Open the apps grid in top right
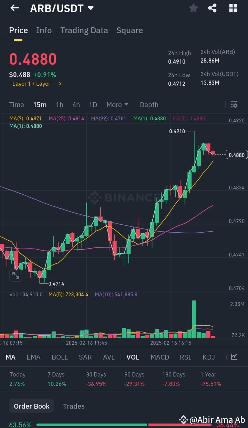This screenshot has height=428, width=248. pos(233,8)
